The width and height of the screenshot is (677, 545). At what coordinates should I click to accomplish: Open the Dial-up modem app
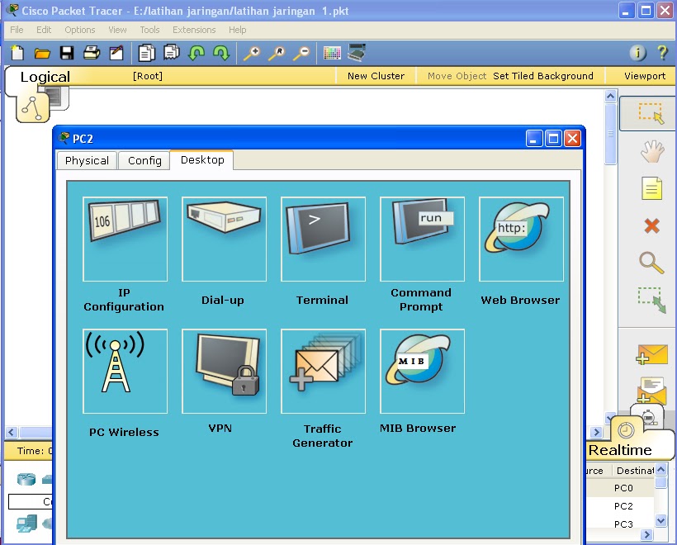[x=224, y=239]
